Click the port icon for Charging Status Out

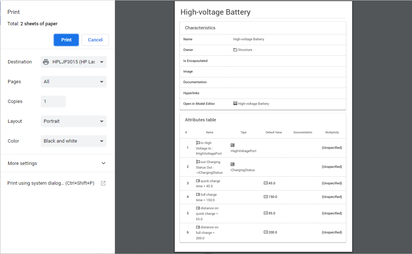click(x=198, y=162)
